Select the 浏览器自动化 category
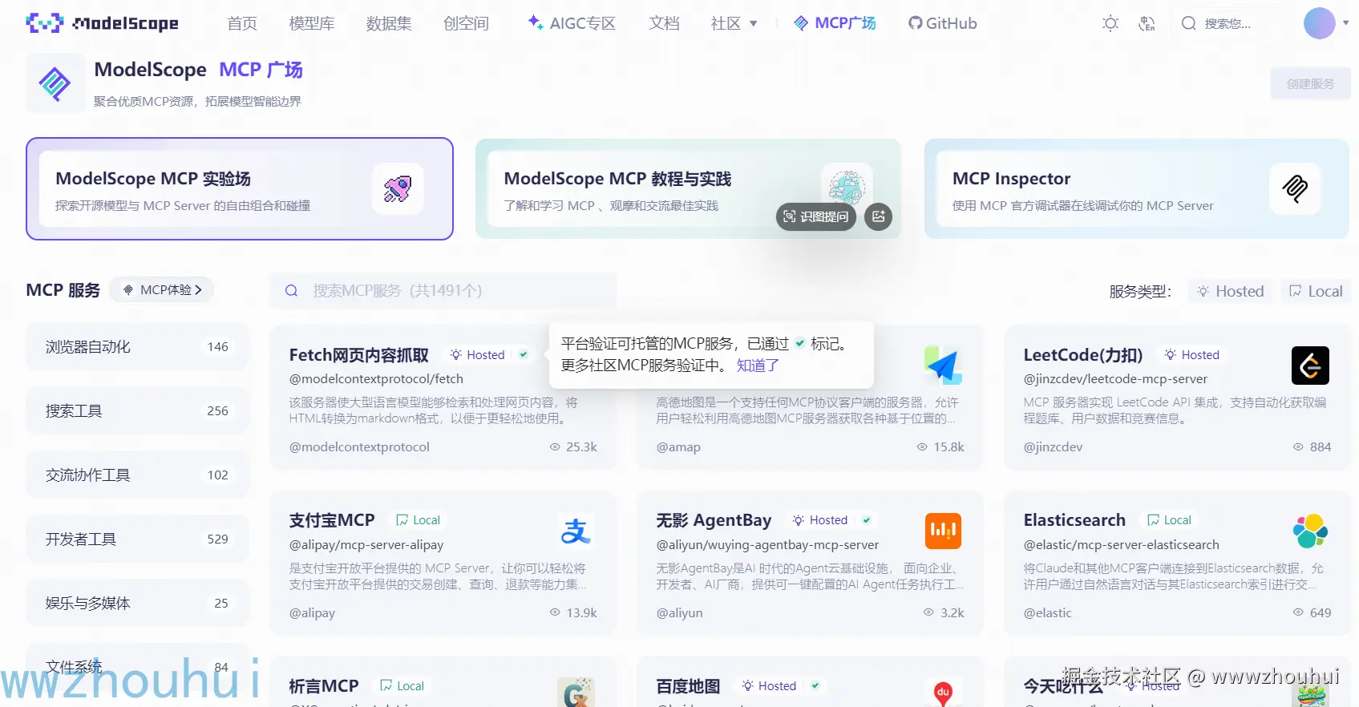Screen dimensions: 1359x707 pyautogui.click(x=137, y=346)
